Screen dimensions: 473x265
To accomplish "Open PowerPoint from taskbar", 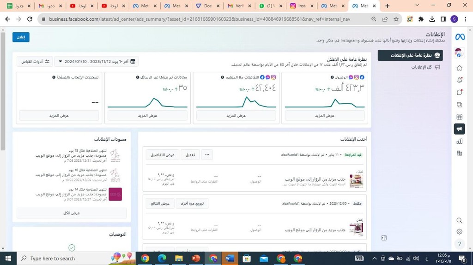I will point(196,259).
